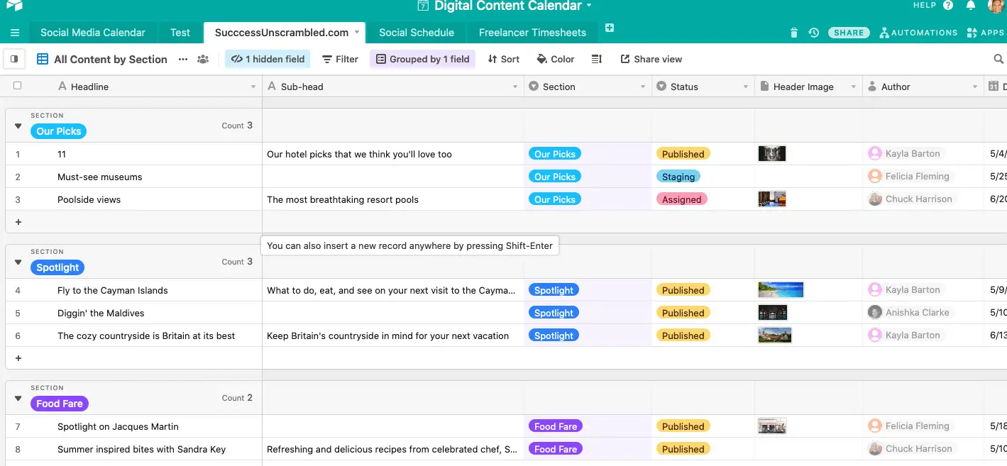Click the Food Fare pill in Spotlight on Jacques Martin row
1007x466 pixels.
pos(556,426)
